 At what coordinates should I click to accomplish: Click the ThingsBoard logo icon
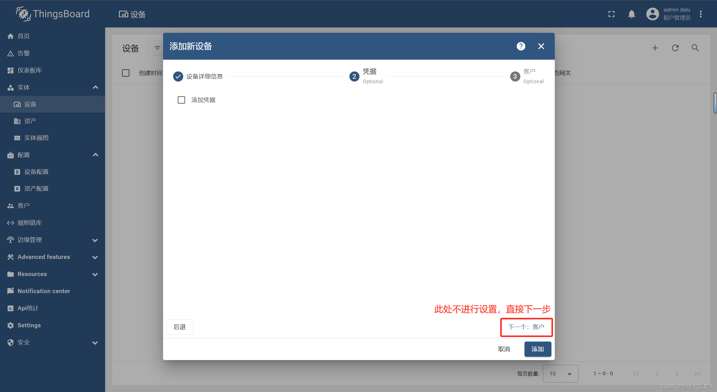tap(22, 14)
